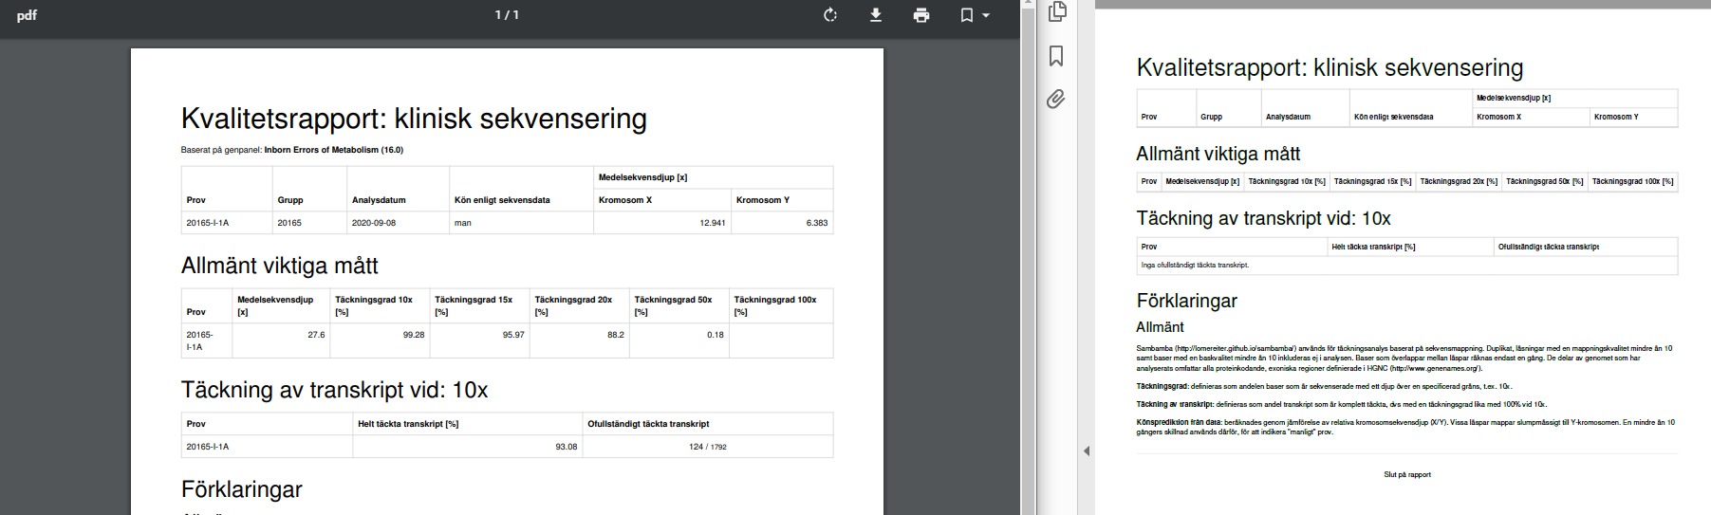This screenshot has width=1711, height=515.
Task: Select 'Kvalitetsrapport: klinisk sekvensering' heading in left document
Action: pos(414,119)
